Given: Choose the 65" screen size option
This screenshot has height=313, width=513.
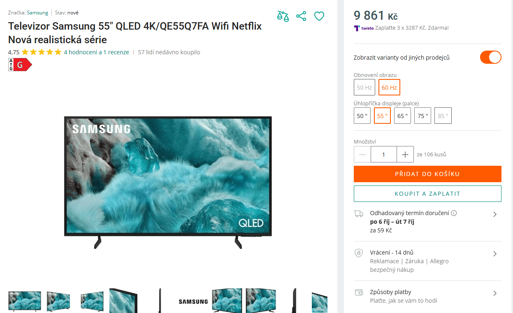Looking at the screenshot, I should click(x=402, y=116).
